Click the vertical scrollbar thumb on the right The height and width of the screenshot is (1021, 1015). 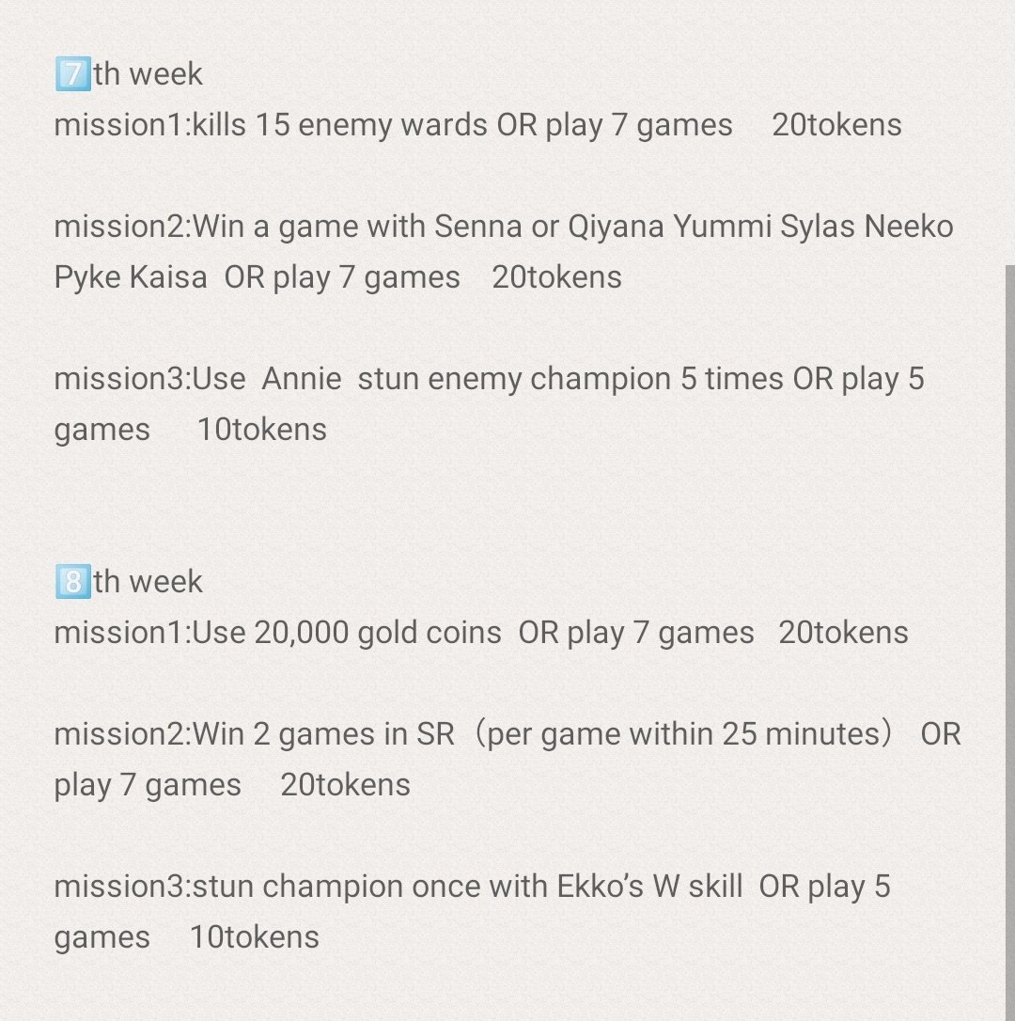1009,639
